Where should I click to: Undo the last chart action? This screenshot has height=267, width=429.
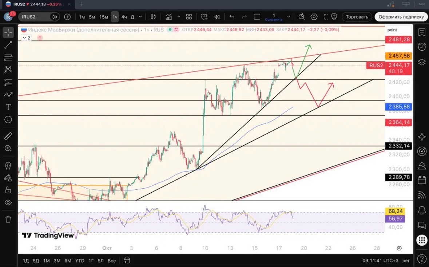[x=232, y=17]
